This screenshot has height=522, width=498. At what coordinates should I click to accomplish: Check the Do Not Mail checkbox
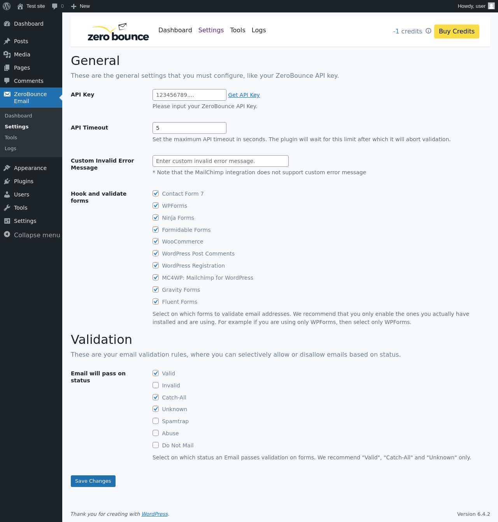pos(156,445)
